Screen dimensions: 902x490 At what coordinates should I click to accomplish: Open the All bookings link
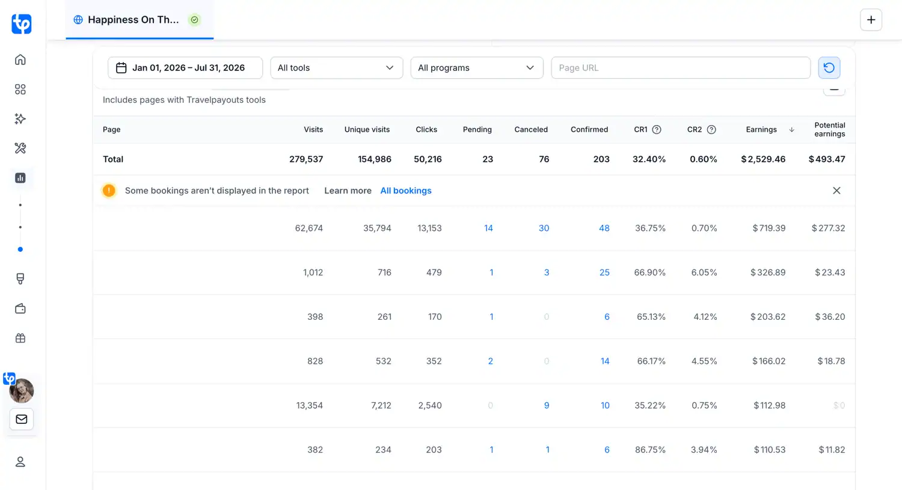pyautogui.click(x=406, y=191)
